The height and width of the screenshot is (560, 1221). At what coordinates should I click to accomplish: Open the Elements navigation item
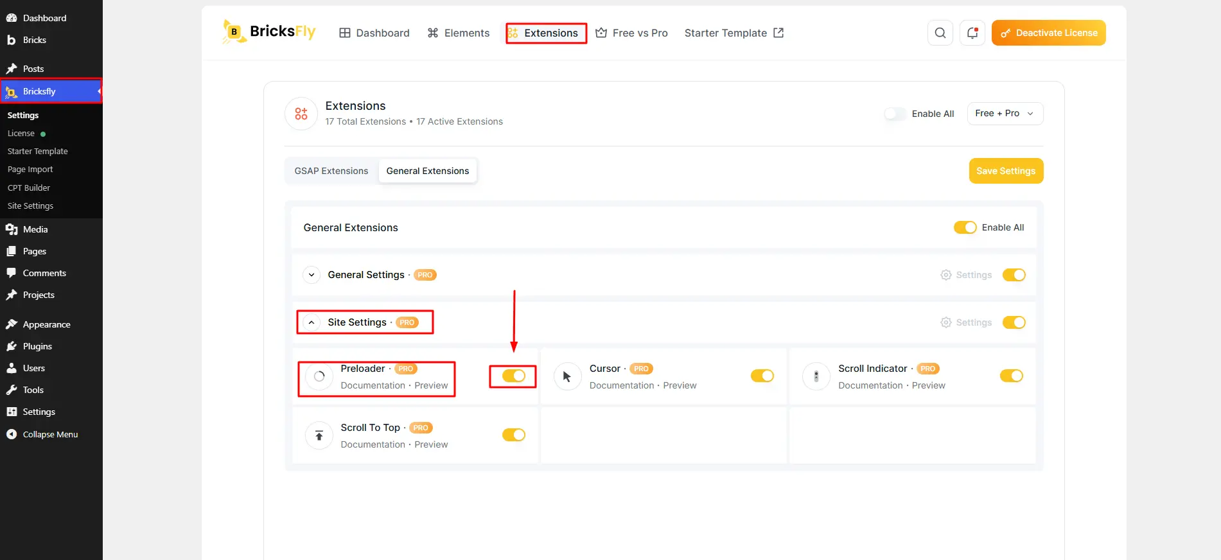coord(458,33)
